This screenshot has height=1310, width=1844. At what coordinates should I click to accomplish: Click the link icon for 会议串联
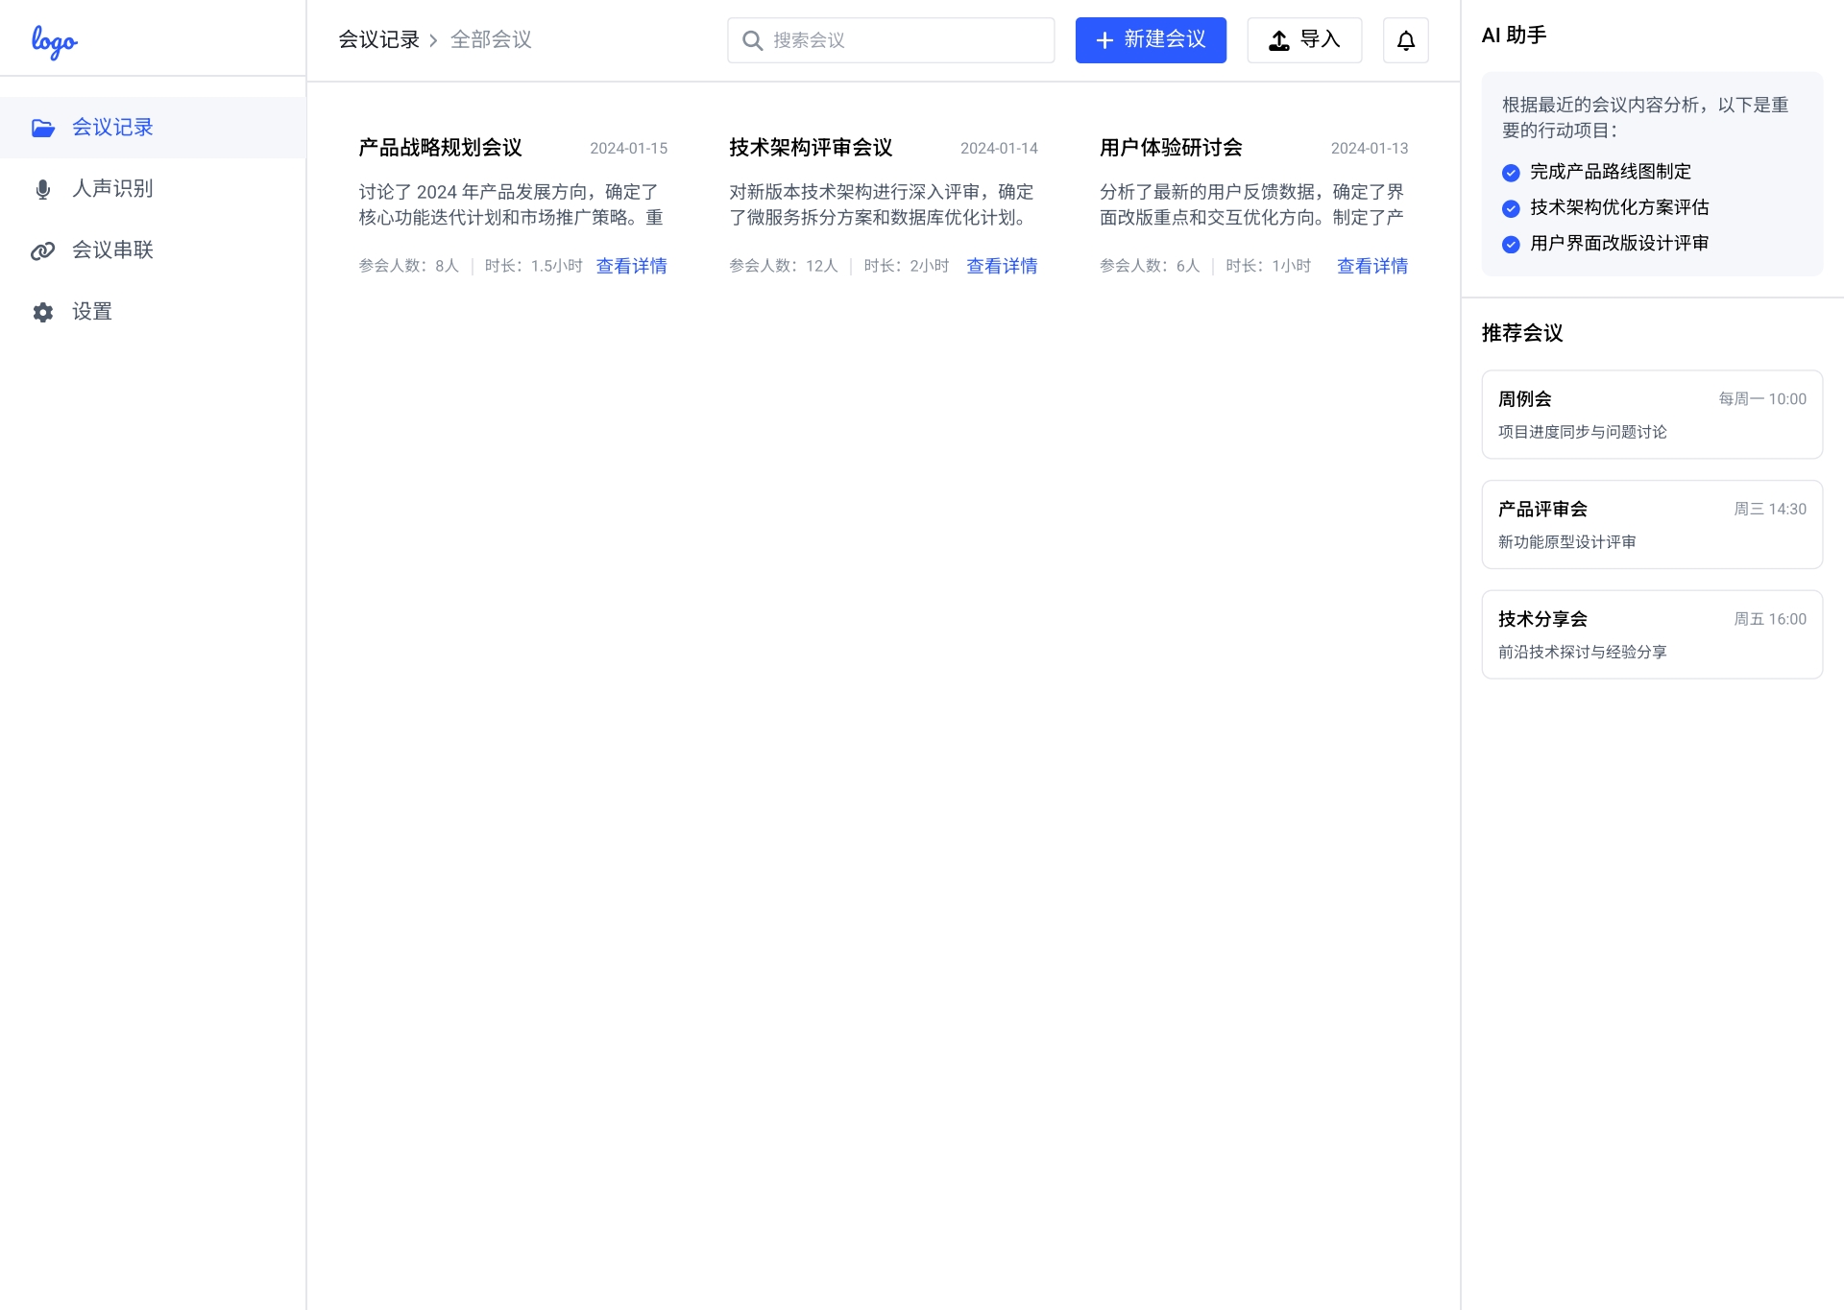[43, 250]
